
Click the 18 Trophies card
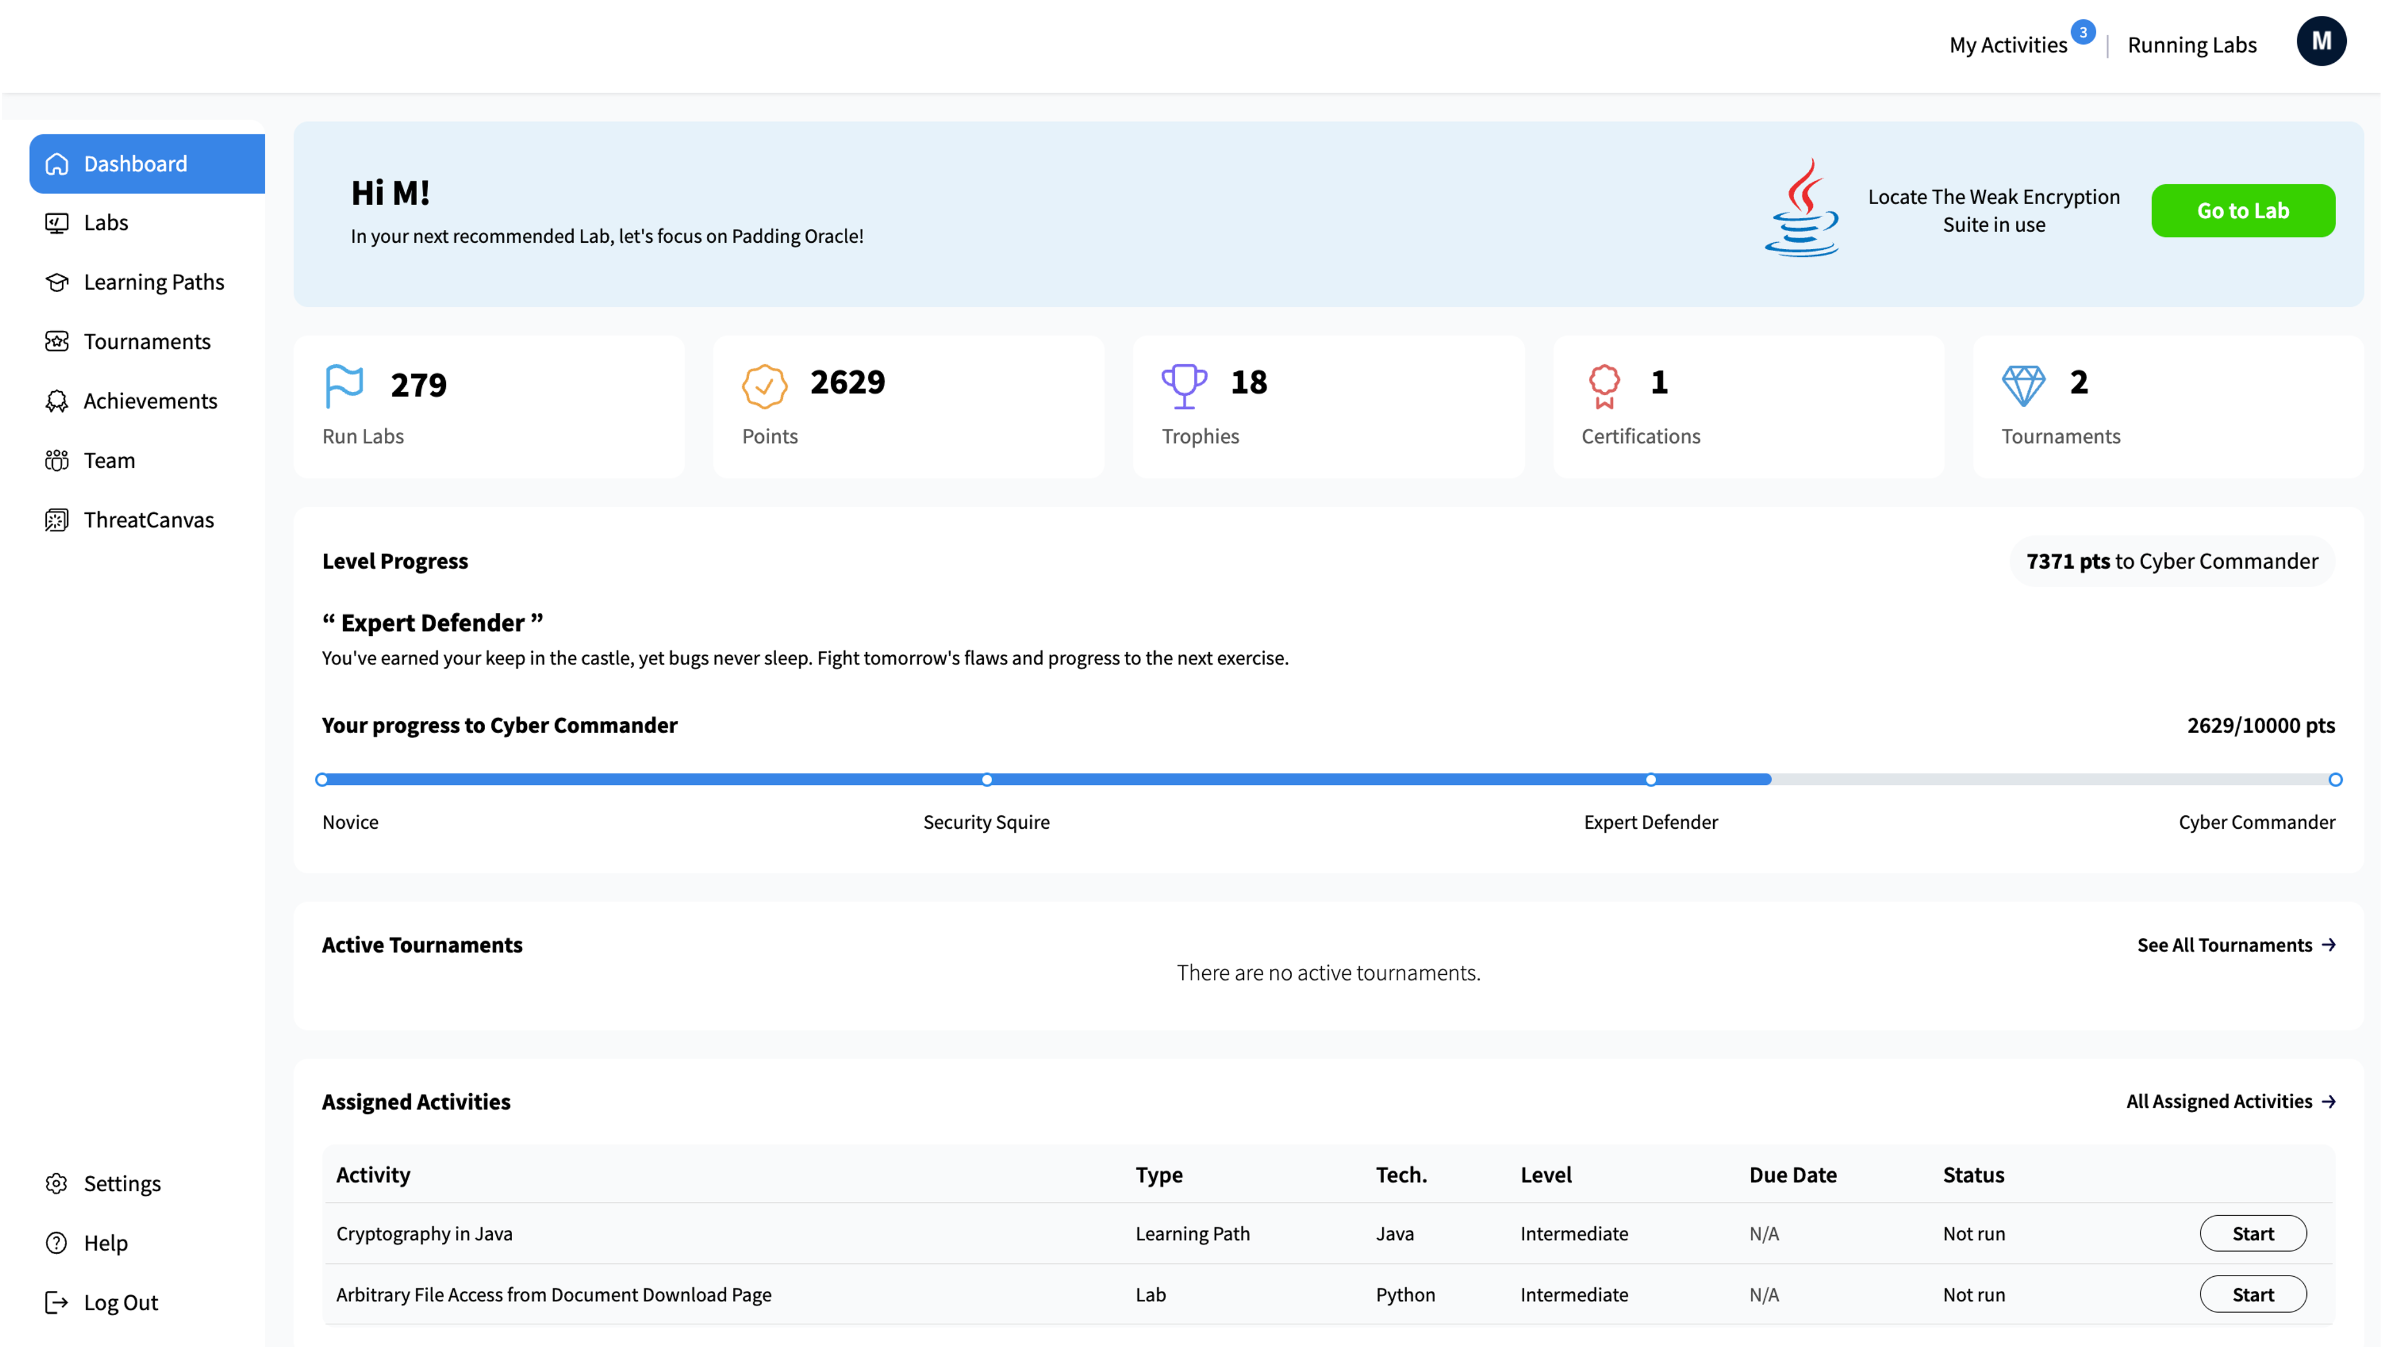coord(1329,406)
